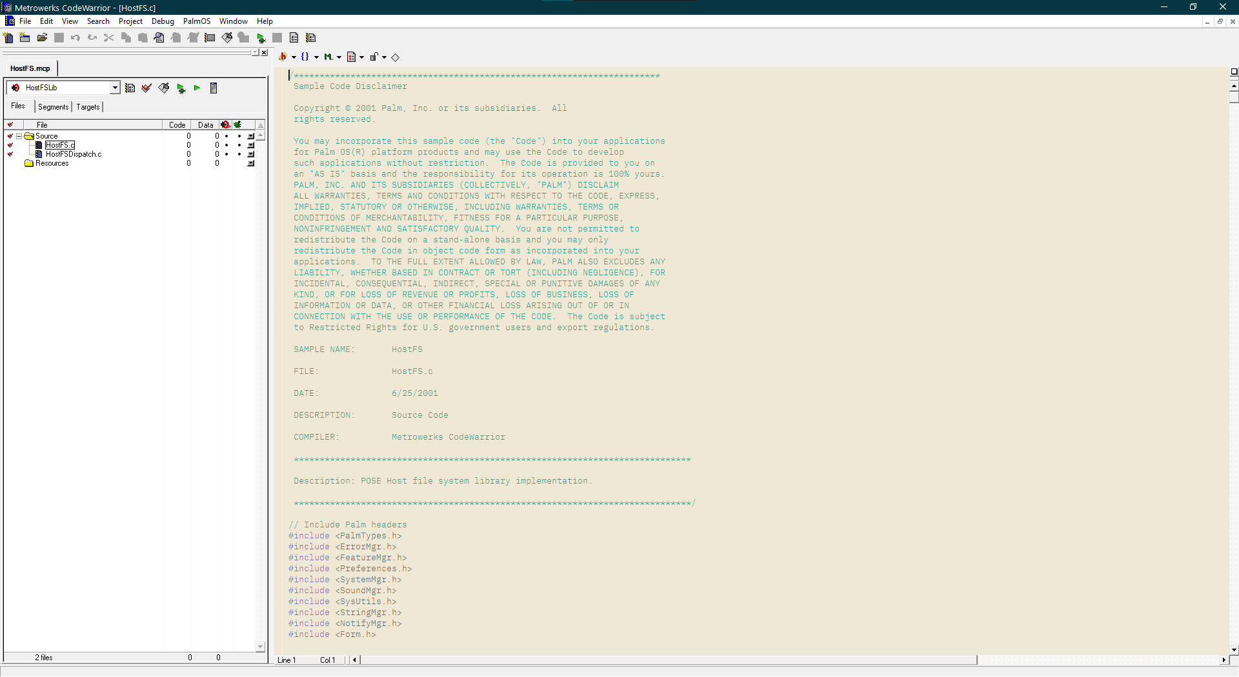
Task: Sort files by the Code column header
Action: coord(177,124)
